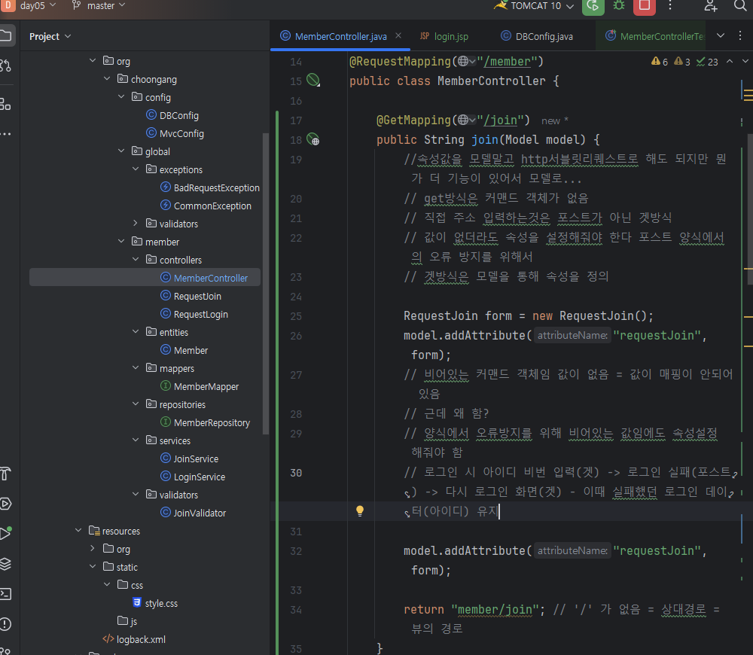Open Code With Me add-user icon
753x655 pixels.
coord(711,6)
